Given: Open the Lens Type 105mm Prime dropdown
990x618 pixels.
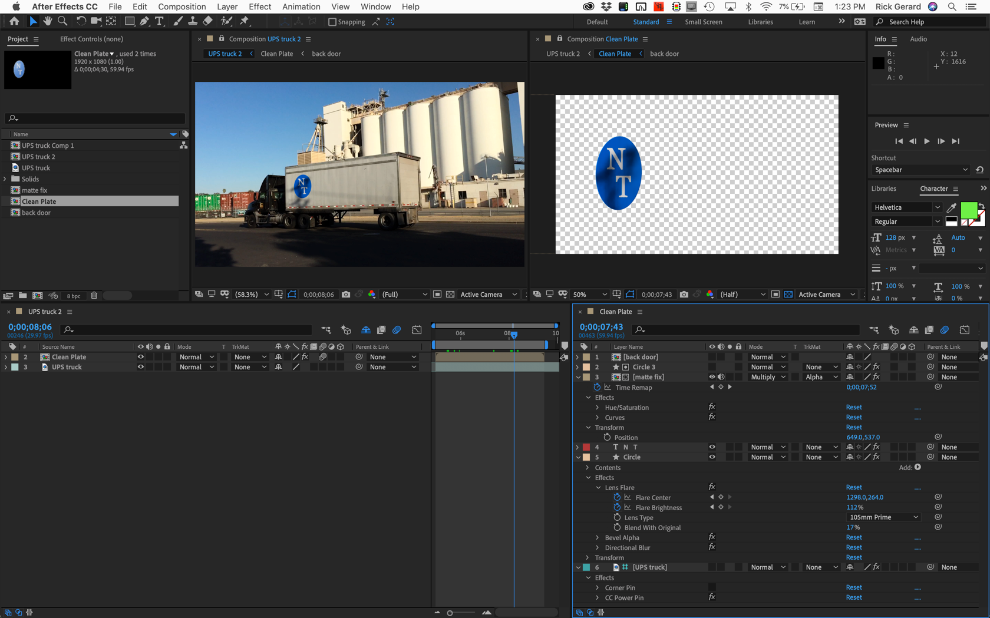Looking at the screenshot, I should pyautogui.click(x=883, y=517).
